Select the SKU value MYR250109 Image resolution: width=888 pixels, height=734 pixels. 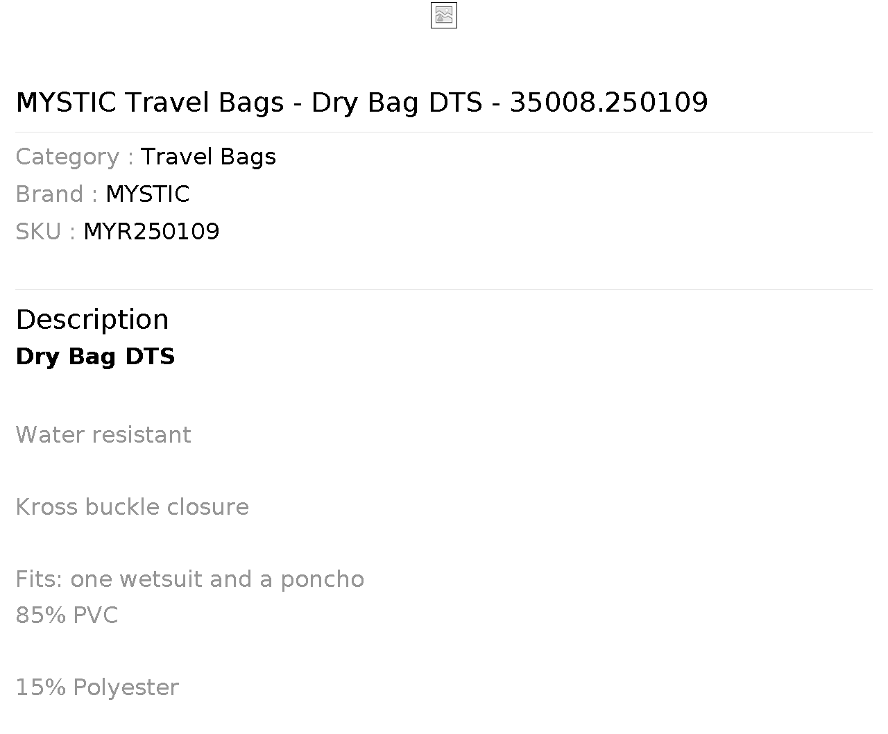151,232
